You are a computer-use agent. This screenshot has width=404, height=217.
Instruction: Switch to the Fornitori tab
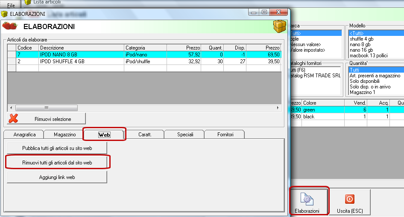point(225,135)
